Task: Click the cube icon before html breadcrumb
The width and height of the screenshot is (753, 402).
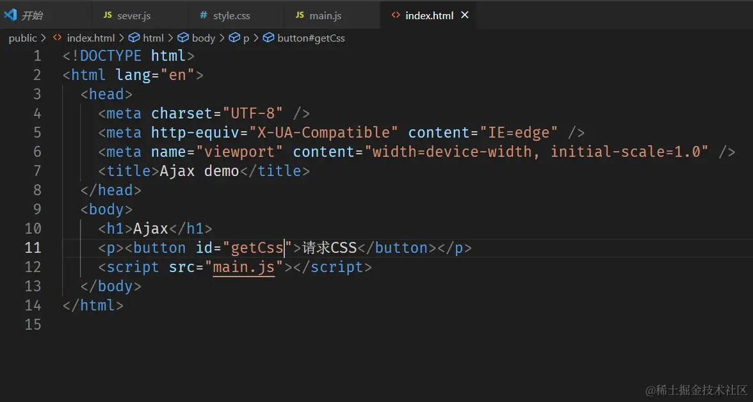Action: pyautogui.click(x=134, y=38)
